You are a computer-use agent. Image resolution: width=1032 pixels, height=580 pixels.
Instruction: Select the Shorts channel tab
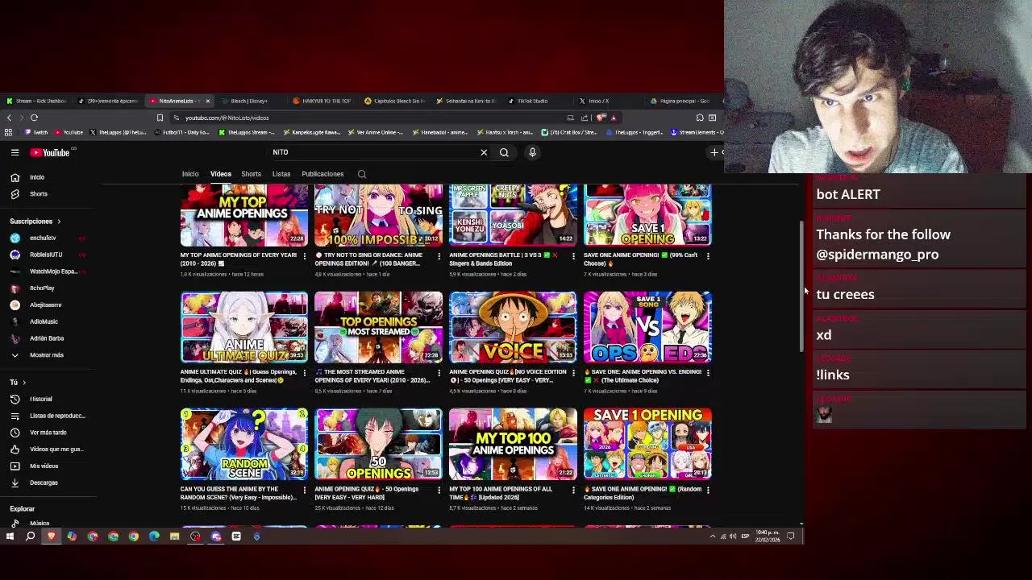click(x=251, y=174)
